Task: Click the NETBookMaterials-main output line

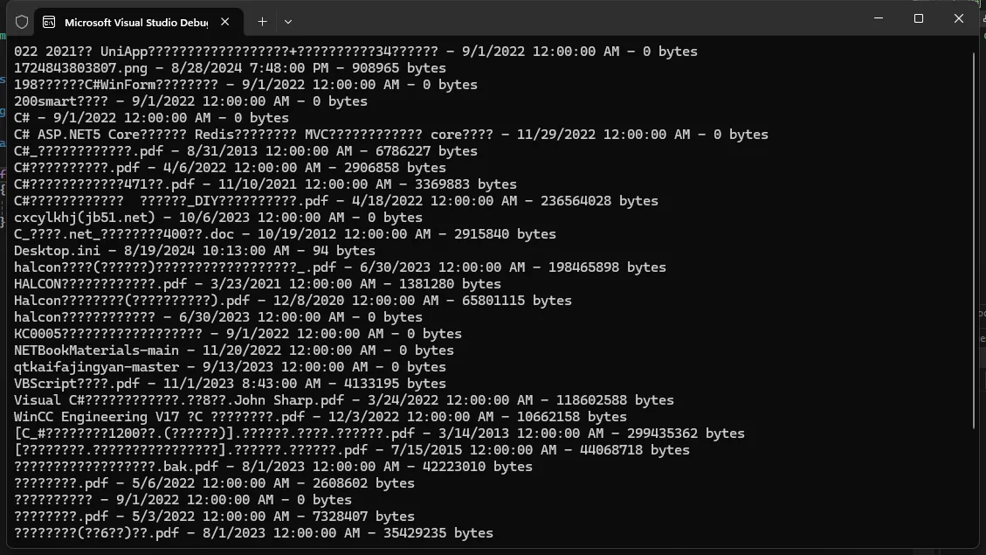Action: 233,350
